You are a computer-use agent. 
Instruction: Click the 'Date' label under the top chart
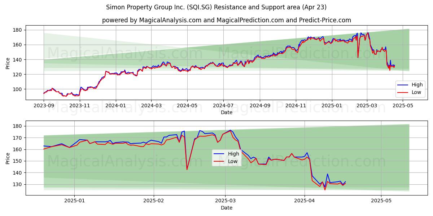click(x=226, y=113)
